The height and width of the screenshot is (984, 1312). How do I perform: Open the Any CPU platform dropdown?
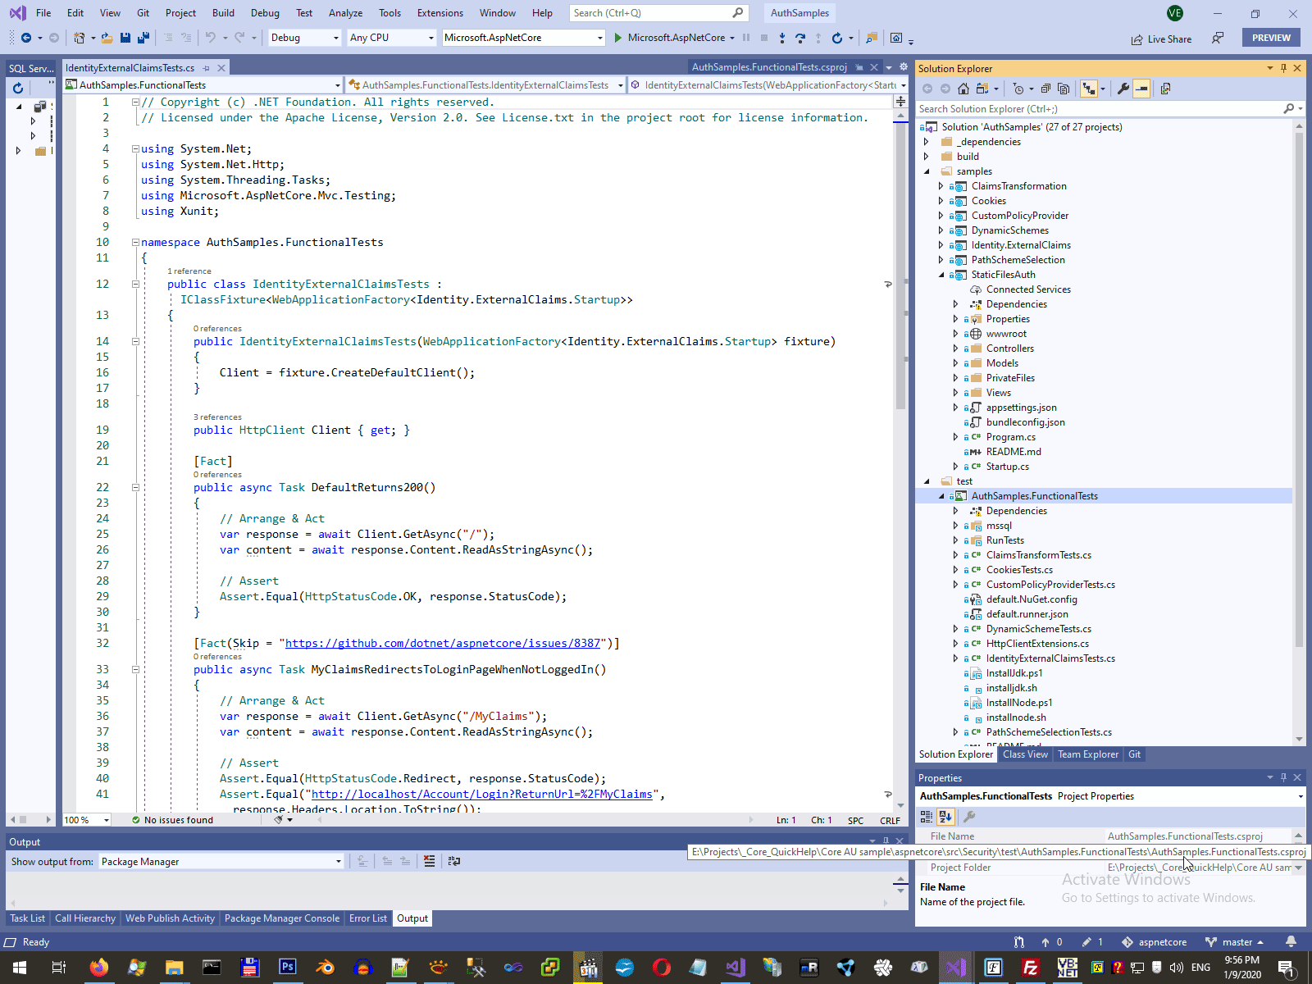pos(391,38)
